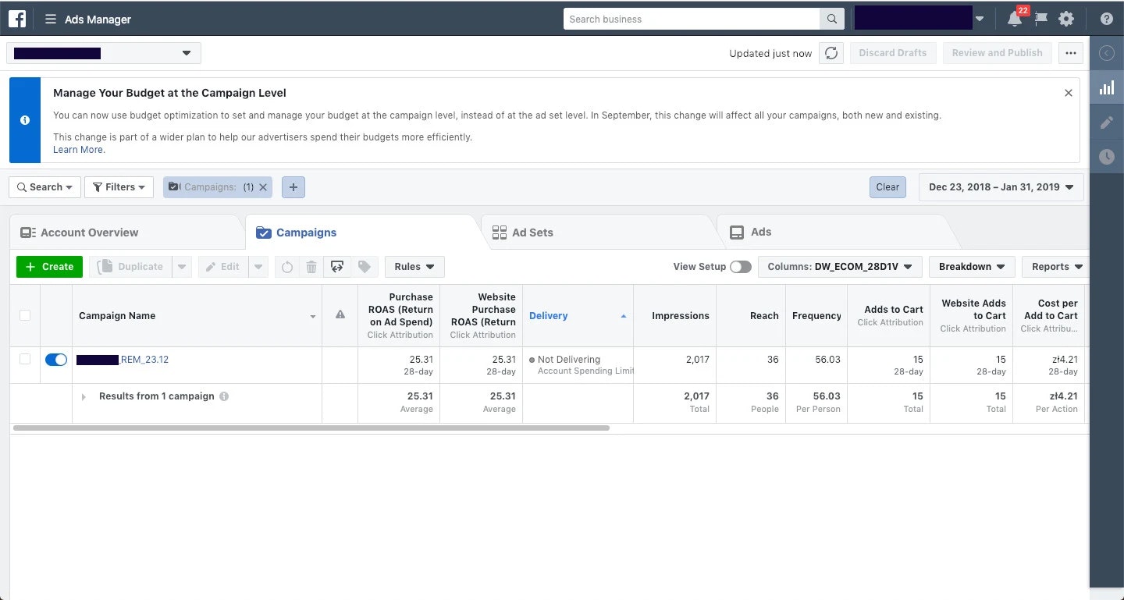
Task: Open the date range Dec 23, 2018 – Jan 31, 2019 picker
Action: click(x=1001, y=187)
